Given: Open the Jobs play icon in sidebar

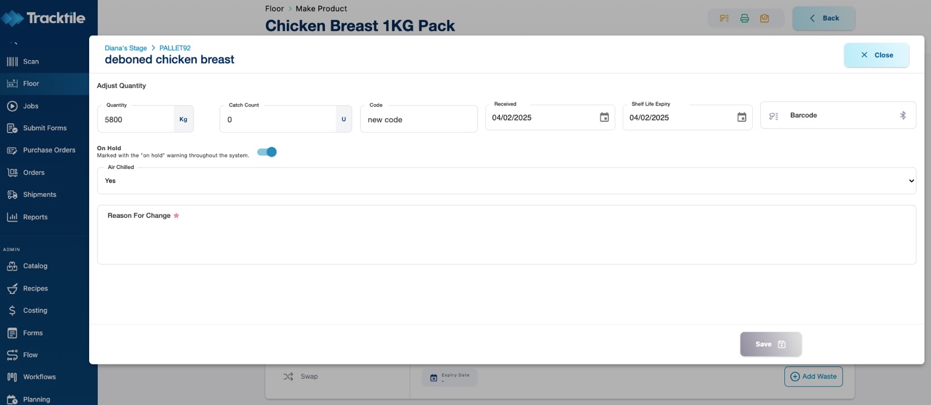Looking at the screenshot, I should pos(12,106).
